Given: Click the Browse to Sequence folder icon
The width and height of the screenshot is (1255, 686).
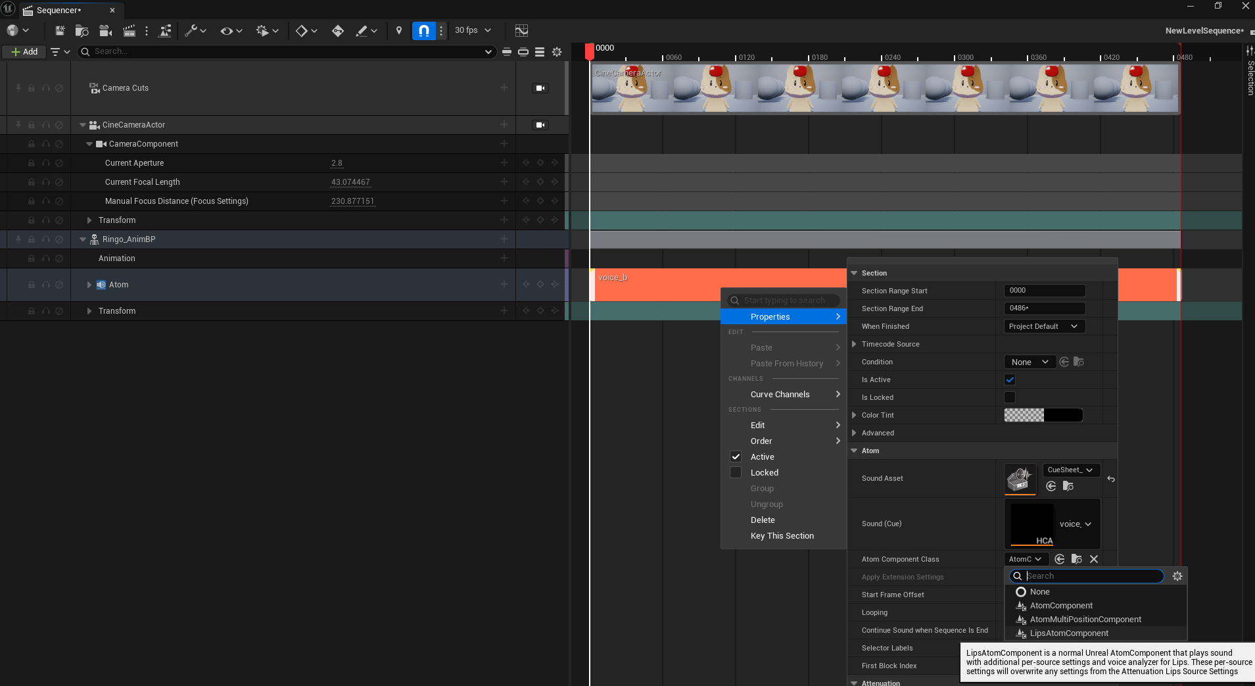Looking at the screenshot, I should click(x=82, y=31).
